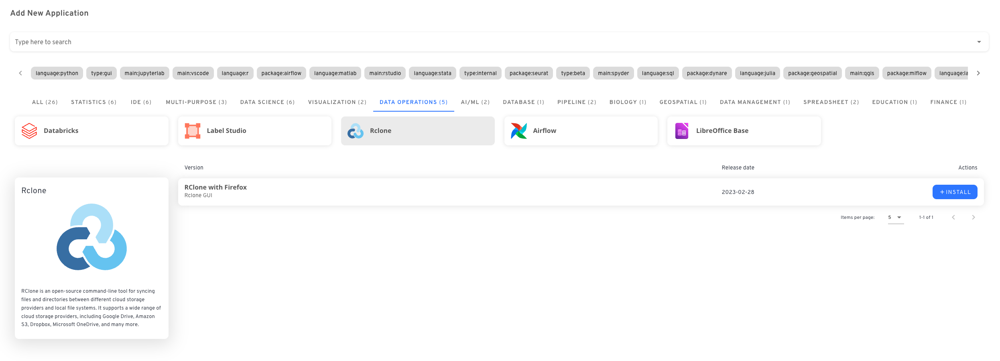Toggle the language:python filter chip
The width and height of the screenshot is (1000, 361).
pyautogui.click(x=57, y=73)
